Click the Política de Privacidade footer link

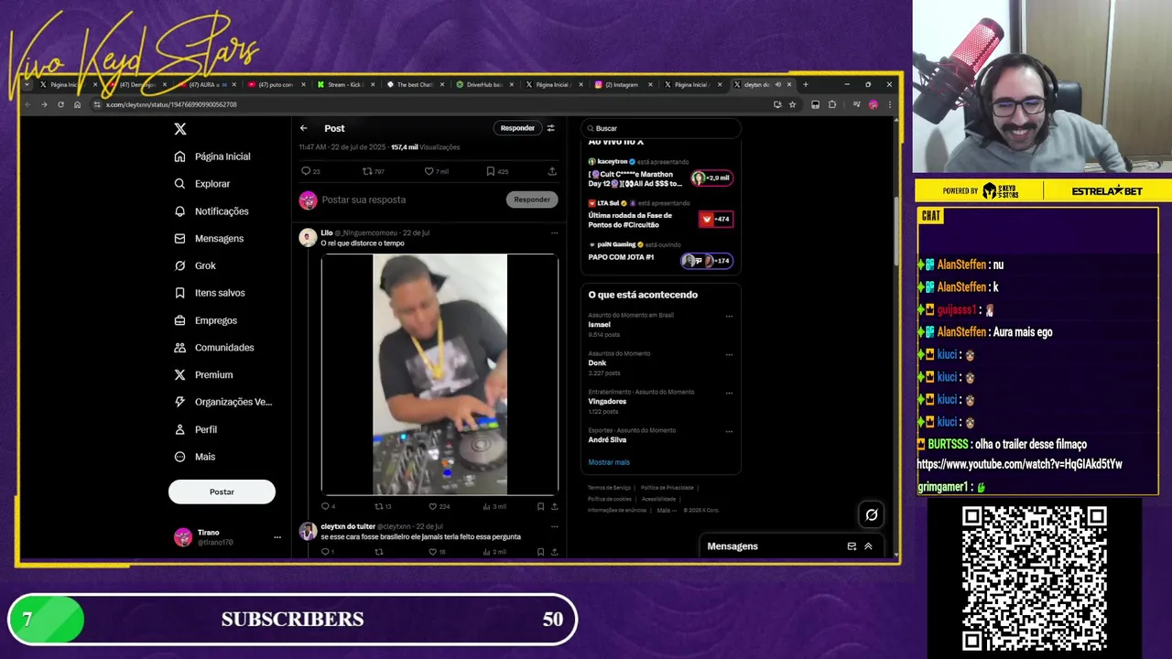coord(667,488)
